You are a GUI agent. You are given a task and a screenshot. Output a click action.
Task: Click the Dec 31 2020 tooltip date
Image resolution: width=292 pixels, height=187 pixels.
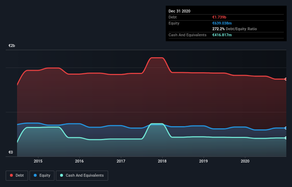pyautogui.click(x=179, y=11)
